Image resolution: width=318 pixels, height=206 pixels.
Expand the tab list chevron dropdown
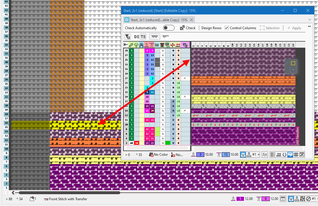pyautogui.click(x=310, y=20)
